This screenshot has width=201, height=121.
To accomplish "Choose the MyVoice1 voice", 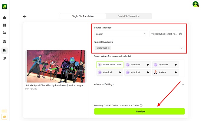I will (137, 72).
